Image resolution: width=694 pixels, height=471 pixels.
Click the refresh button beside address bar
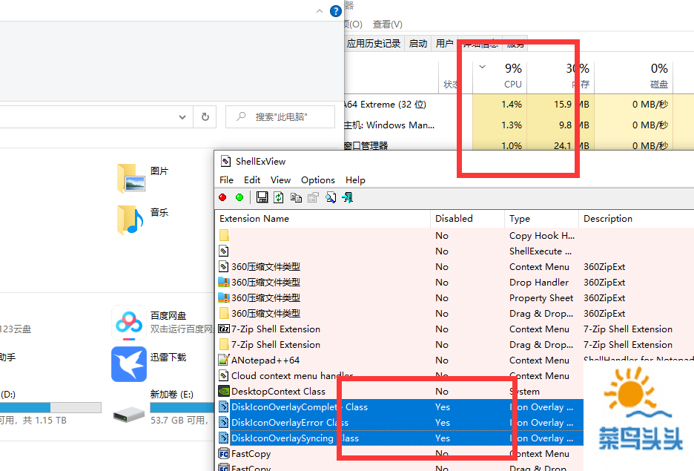[205, 117]
